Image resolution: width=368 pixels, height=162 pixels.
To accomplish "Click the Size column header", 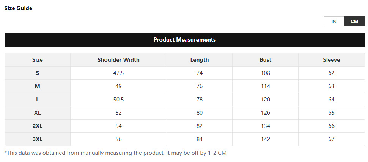I will click(x=38, y=60).
